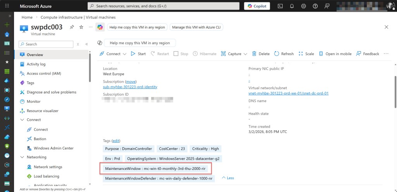Image resolution: width=397 pixels, height=192 pixels.
Task: Collapse the Networking sidebar section
Action: point(22,157)
